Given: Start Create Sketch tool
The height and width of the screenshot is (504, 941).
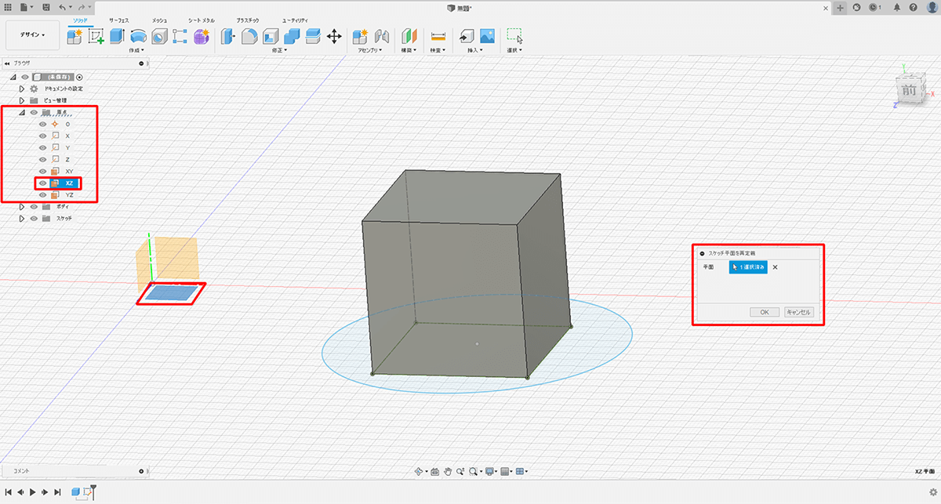Looking at the screenshot, I should tap(96, 35).
